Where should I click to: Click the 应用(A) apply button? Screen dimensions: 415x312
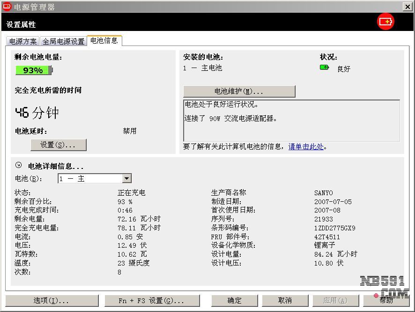click(x=335, y=300)
